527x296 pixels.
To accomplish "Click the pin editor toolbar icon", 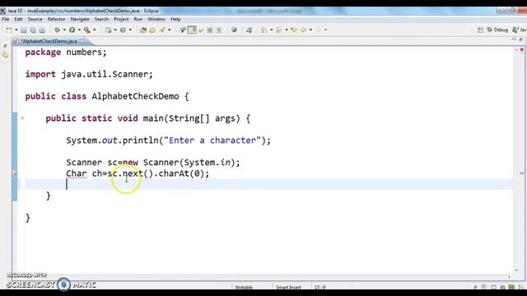I will coord(249,30).
